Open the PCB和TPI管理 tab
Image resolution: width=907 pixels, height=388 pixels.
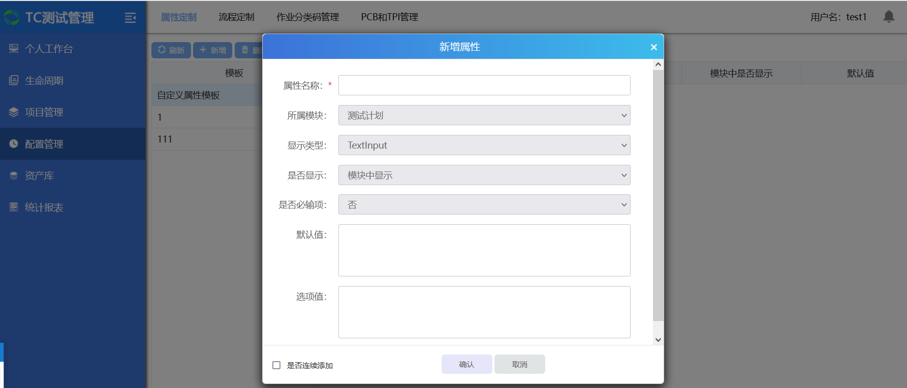click(x=389, y=17)
